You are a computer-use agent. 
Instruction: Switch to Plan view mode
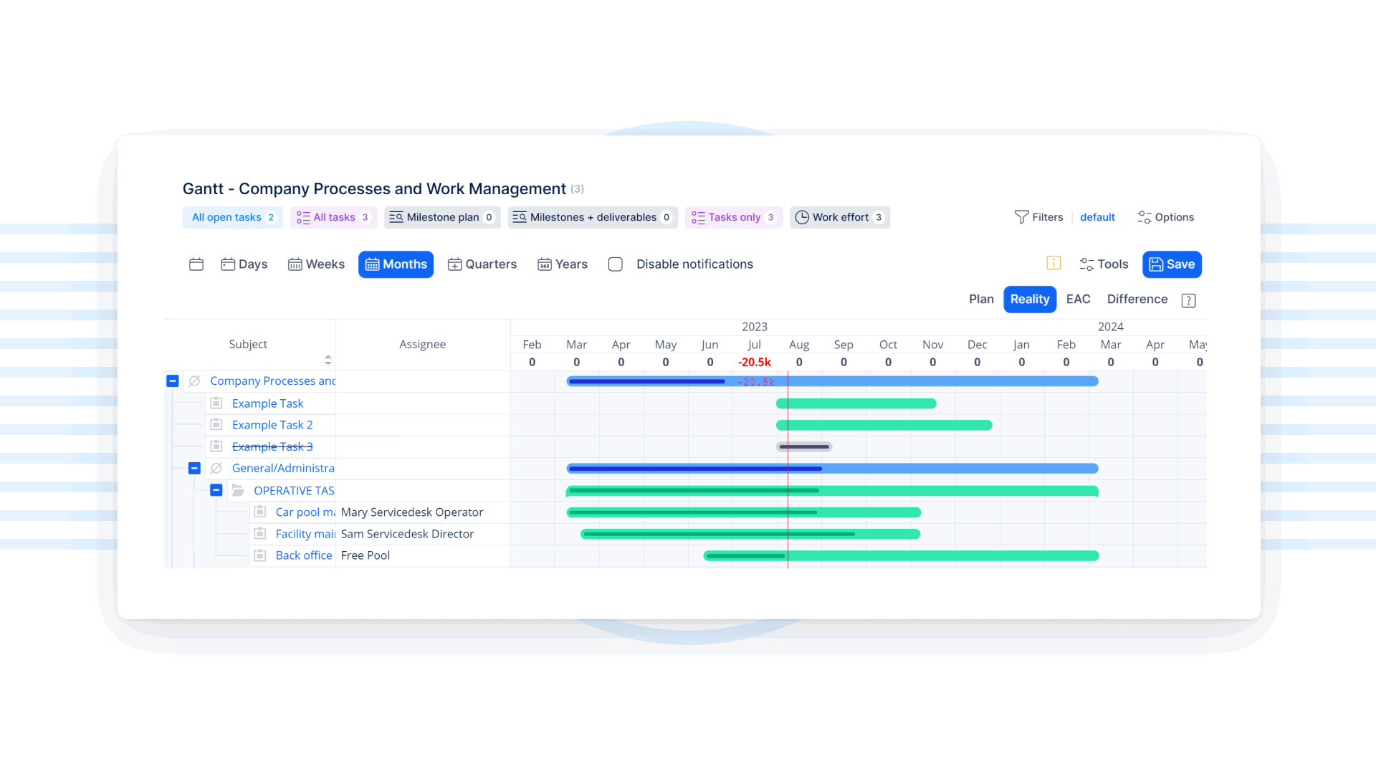click(980, 300)
